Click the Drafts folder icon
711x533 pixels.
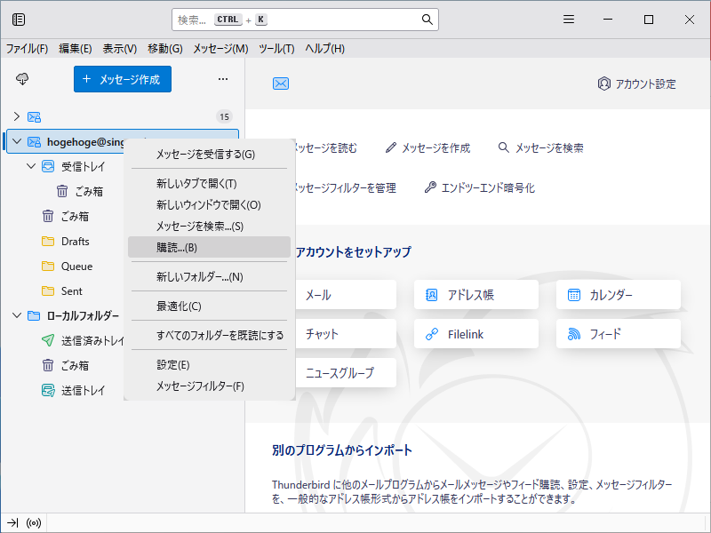[48, 241]
